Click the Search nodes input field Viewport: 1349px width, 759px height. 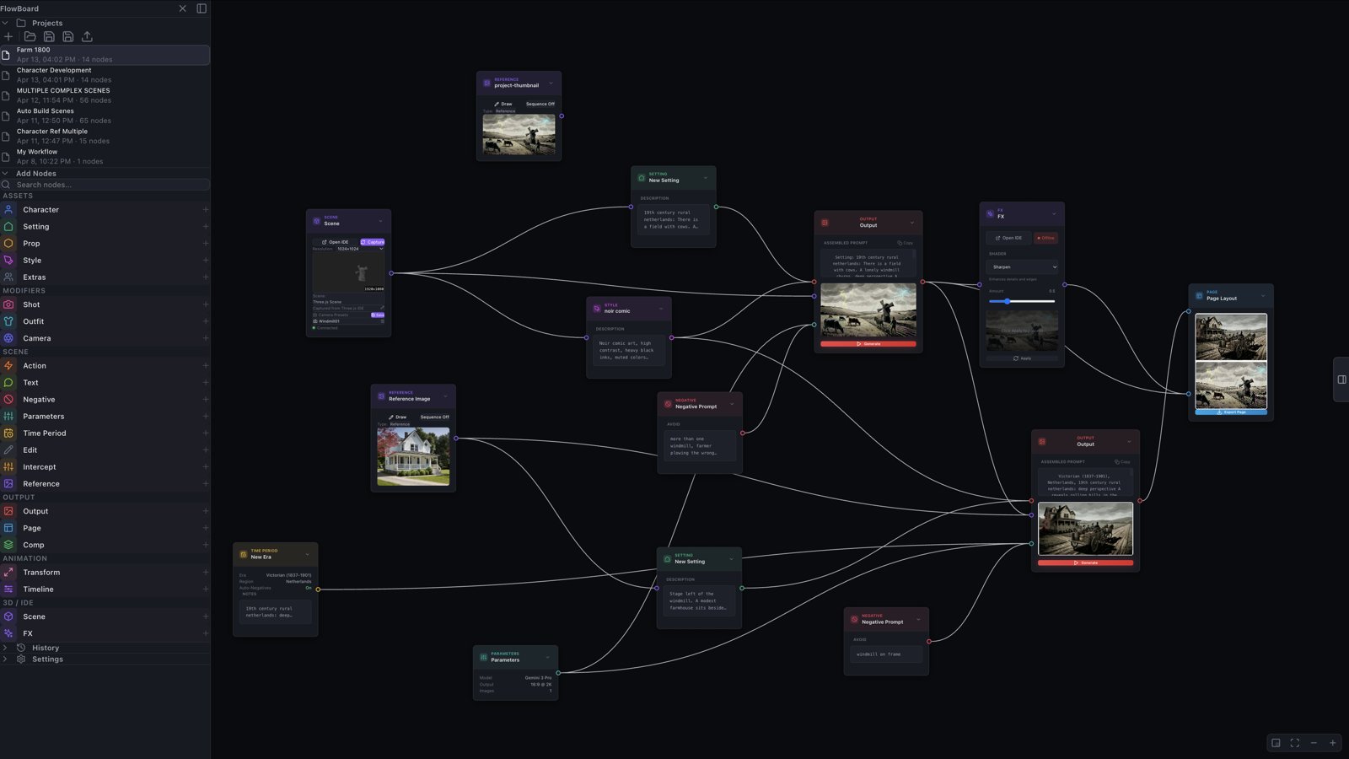(x=105, y=185)
